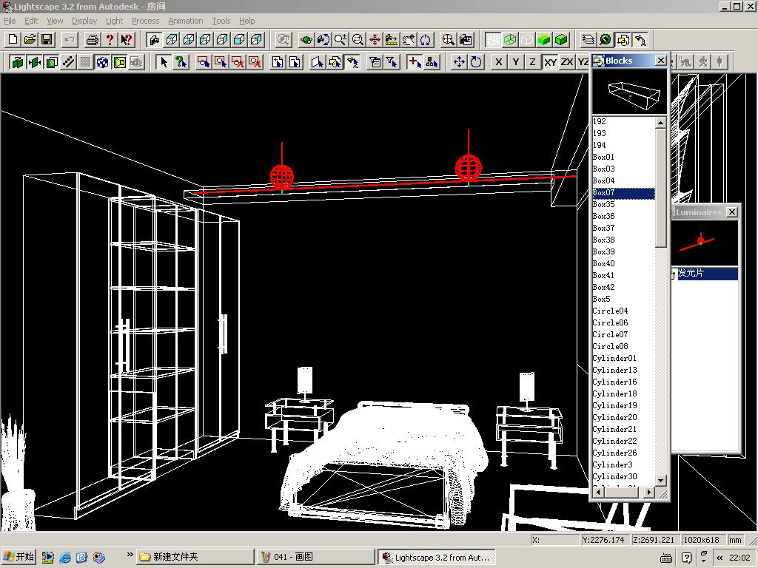Open the Animation menu

185,21
